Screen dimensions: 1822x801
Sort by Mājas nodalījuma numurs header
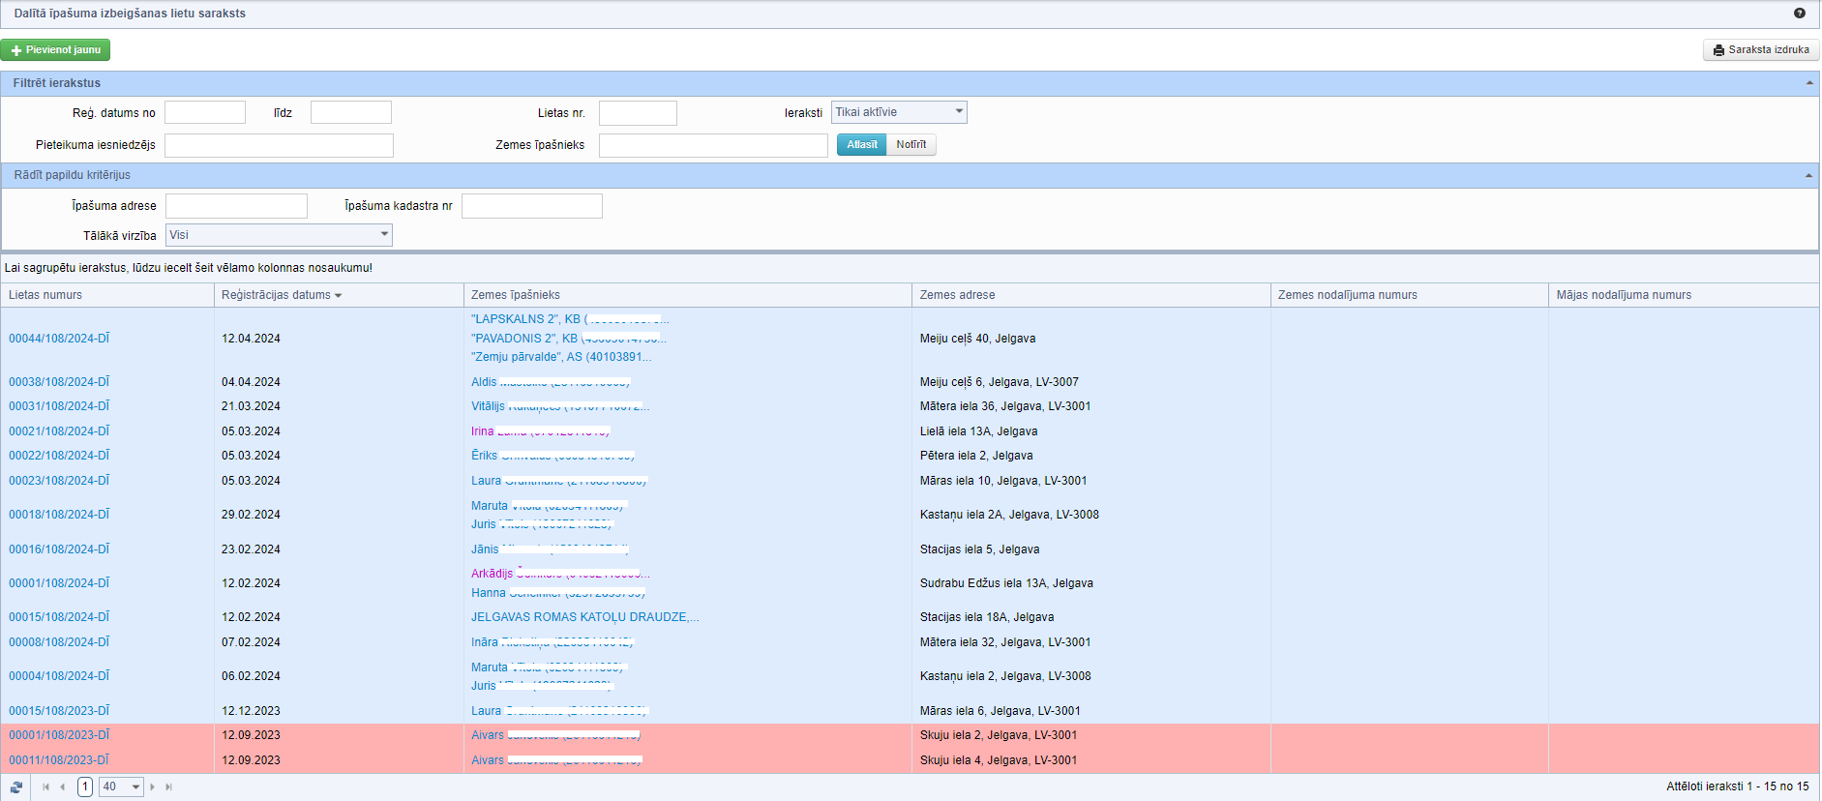[x=1624, y=295]
